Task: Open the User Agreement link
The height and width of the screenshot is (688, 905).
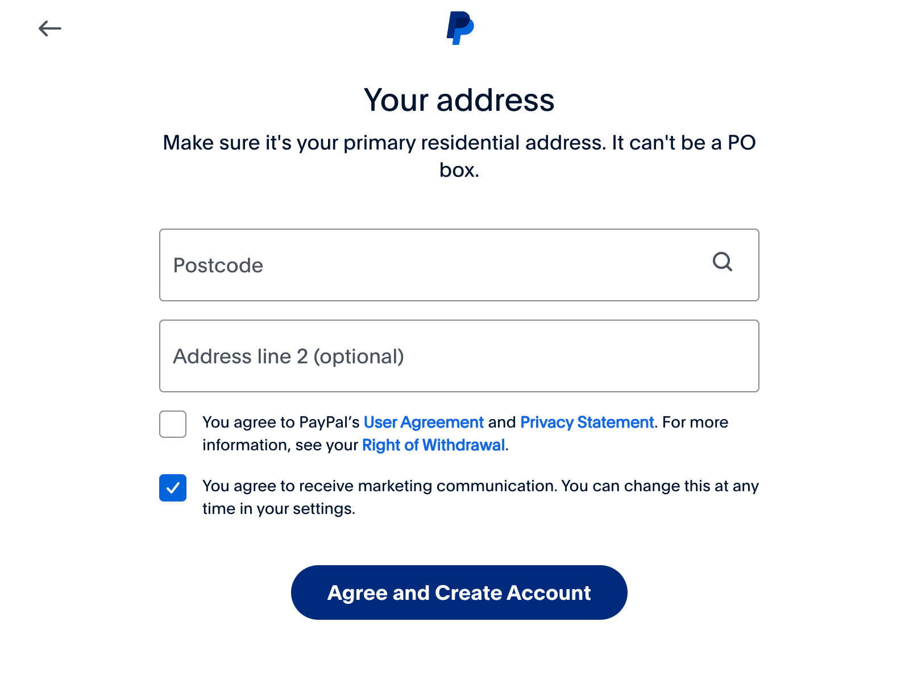Action: [424, 422]
